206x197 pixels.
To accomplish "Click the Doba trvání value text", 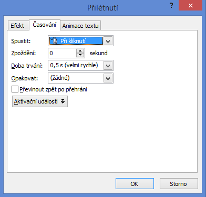I will 74,65.
